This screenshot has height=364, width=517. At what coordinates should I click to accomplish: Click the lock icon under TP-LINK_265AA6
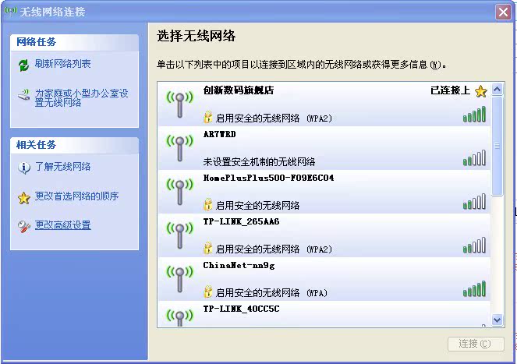tap(207, 248)
